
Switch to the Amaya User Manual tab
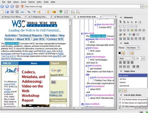[13, 17]
